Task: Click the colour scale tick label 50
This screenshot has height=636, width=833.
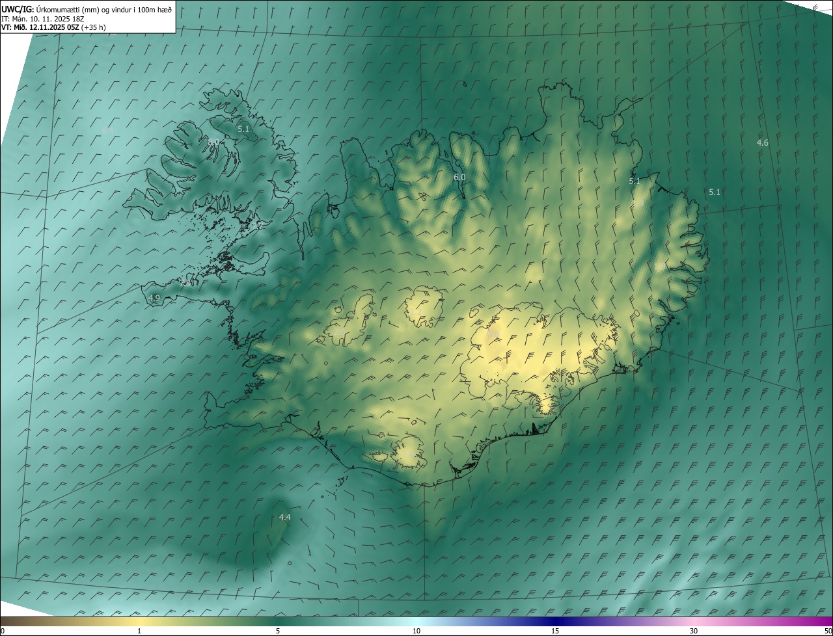Action: (828, 631)
